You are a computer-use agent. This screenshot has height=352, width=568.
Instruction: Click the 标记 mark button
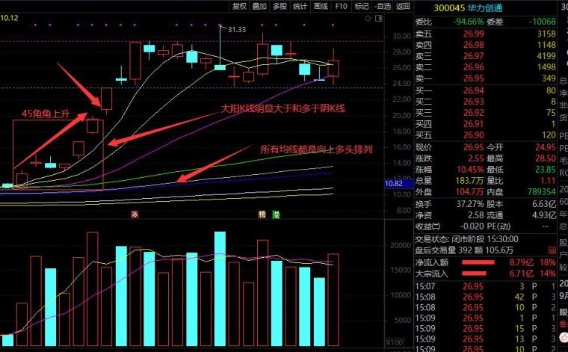(362, 6)
